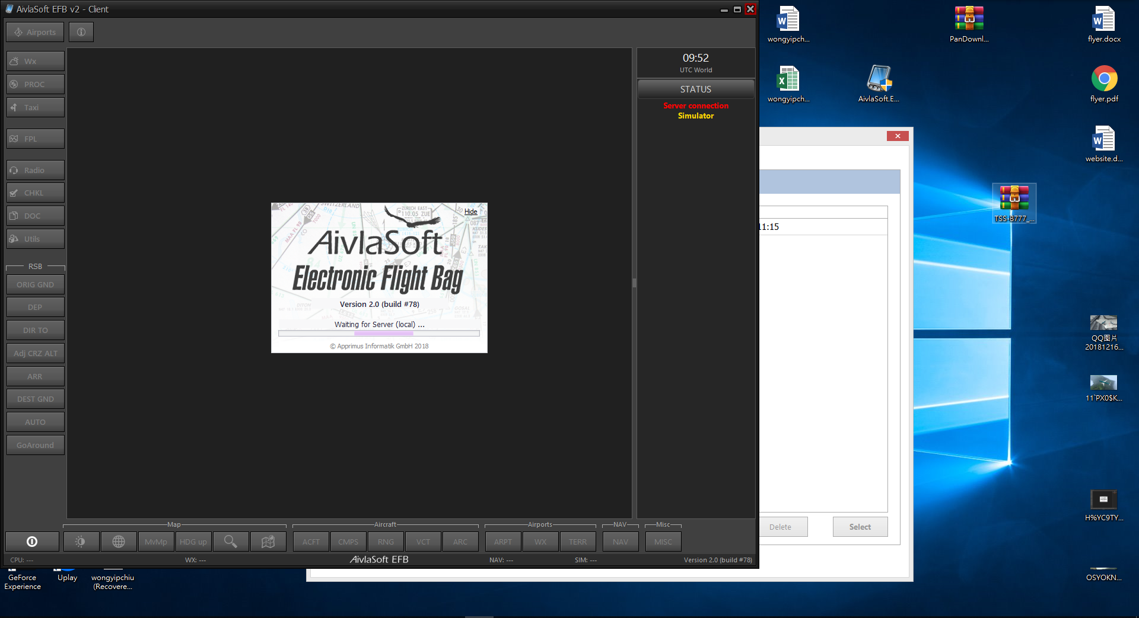Toggle the MISC button

coord(663,542)
